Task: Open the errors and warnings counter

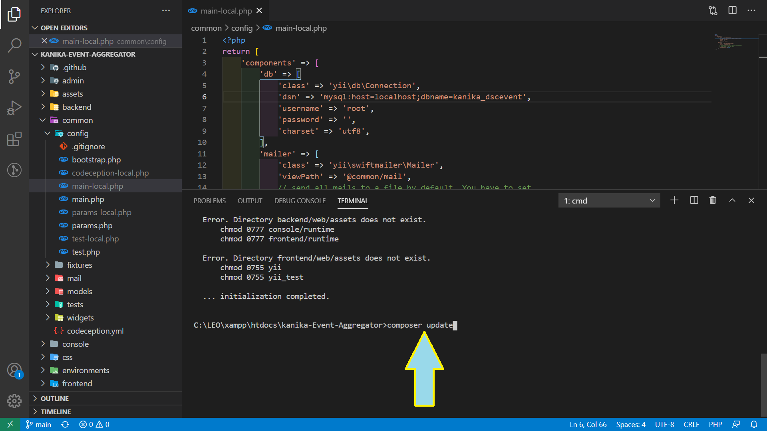Action: pyautogui.click(x=94, y=425)
